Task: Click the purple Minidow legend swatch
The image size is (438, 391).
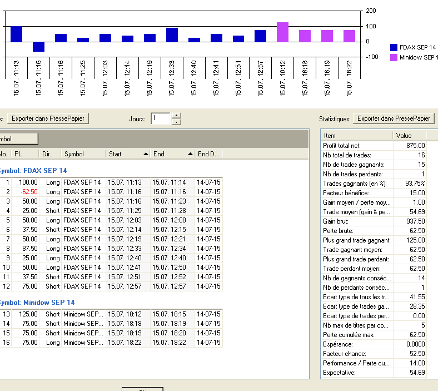Action: (x=394, y=58)
